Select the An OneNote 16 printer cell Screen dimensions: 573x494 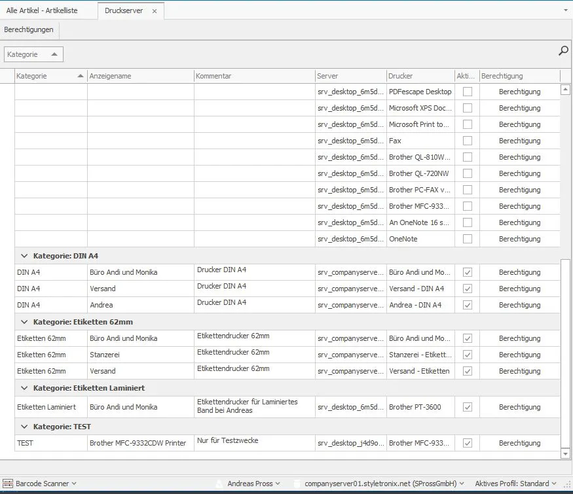point(420,222)
